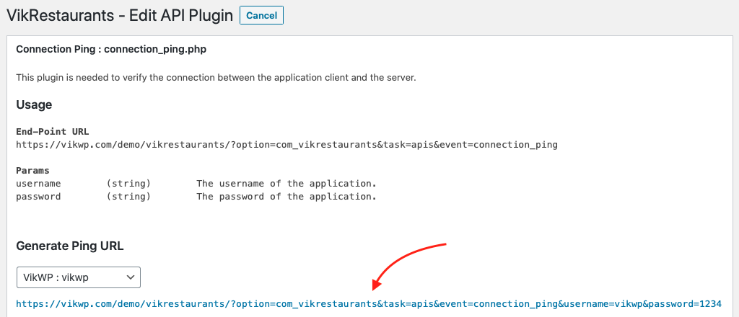Click 'The username of the application.' description
Image resolution: width=739 pixels, height=317 pixels.
click(x=286, y=184)
